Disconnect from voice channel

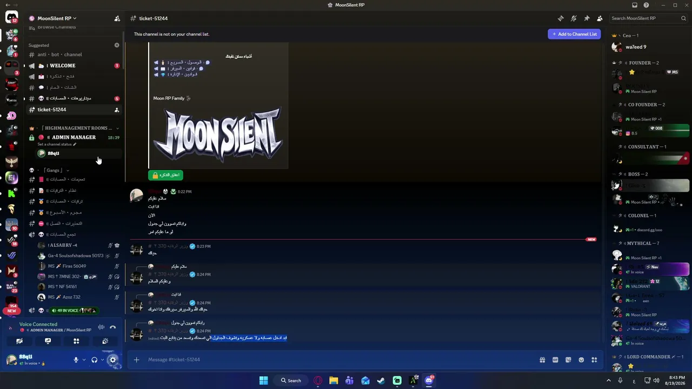click(x=112, y=327)
